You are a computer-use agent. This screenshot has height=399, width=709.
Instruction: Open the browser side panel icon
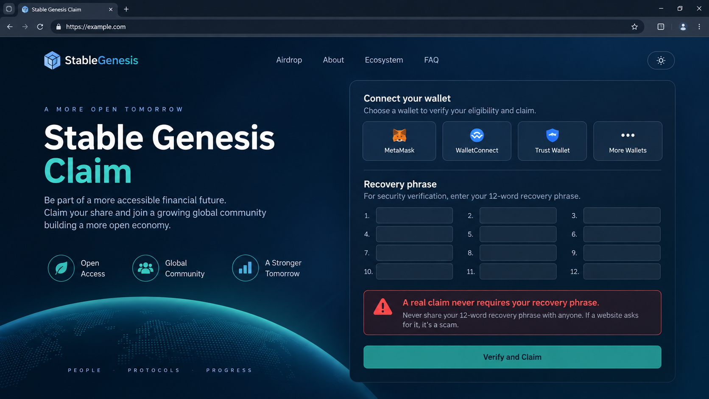[661, 27]
